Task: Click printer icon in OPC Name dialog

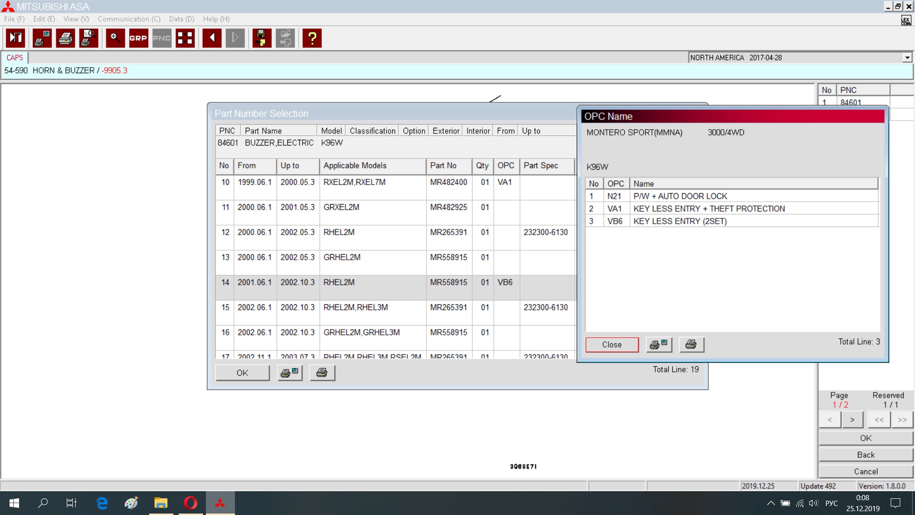Action: (691, 344)
